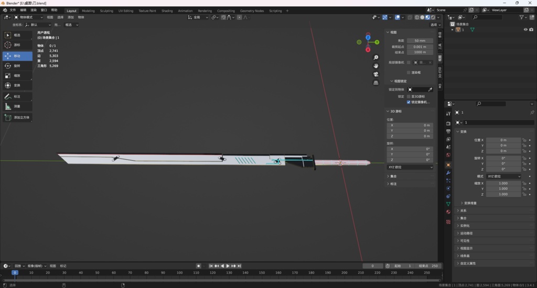The width and height of the screenshot is (537, 288).
Task: Jump to the first frame button
Action: coord(211,266)
